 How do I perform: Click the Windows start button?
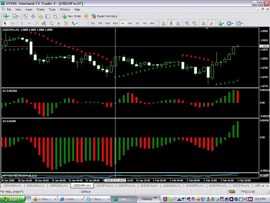(x=13, y=199)
